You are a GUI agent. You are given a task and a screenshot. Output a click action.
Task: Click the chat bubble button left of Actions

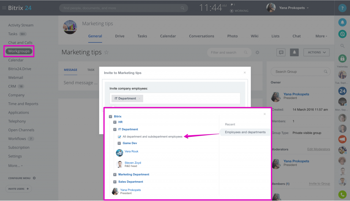pos(281,52)
